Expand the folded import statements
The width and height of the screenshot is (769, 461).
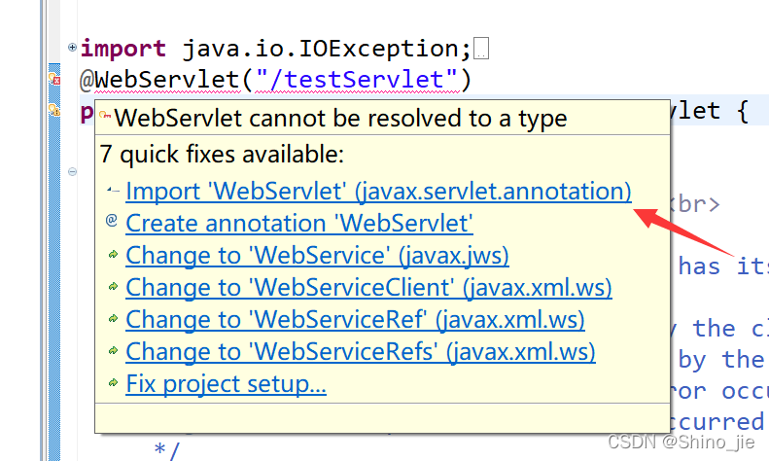(x=73, y=47)
